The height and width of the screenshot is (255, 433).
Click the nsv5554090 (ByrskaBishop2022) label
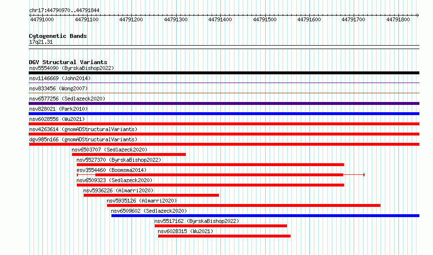pyautogui.click(x=72, y=68)
